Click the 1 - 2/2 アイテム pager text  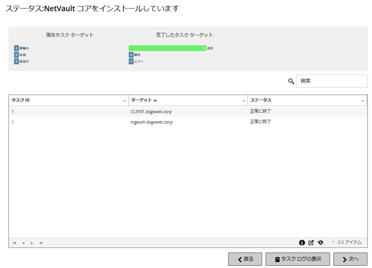pyautogui.click(x=347, y=242)
